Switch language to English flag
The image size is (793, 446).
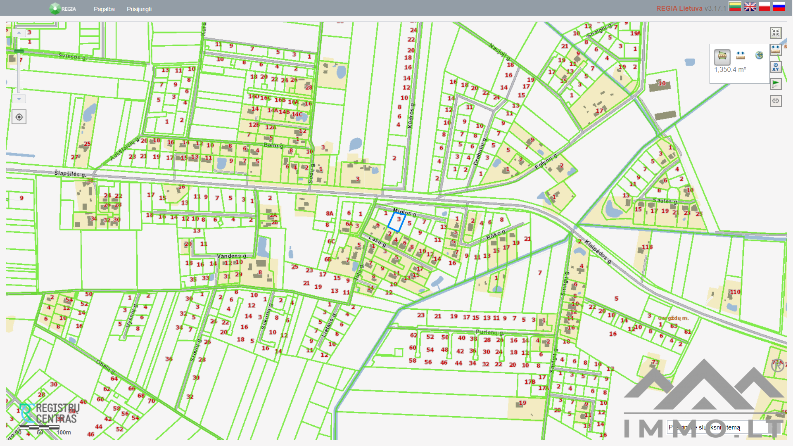click(x=750, y=7)
